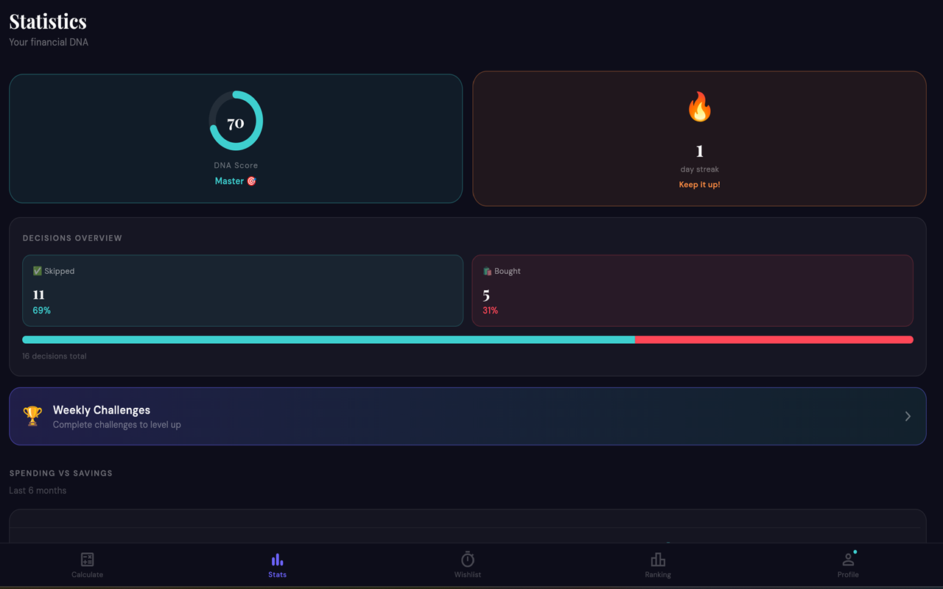Click the streak count number 1
This screenshot has height=589, width=943.
tap(700, 151)
